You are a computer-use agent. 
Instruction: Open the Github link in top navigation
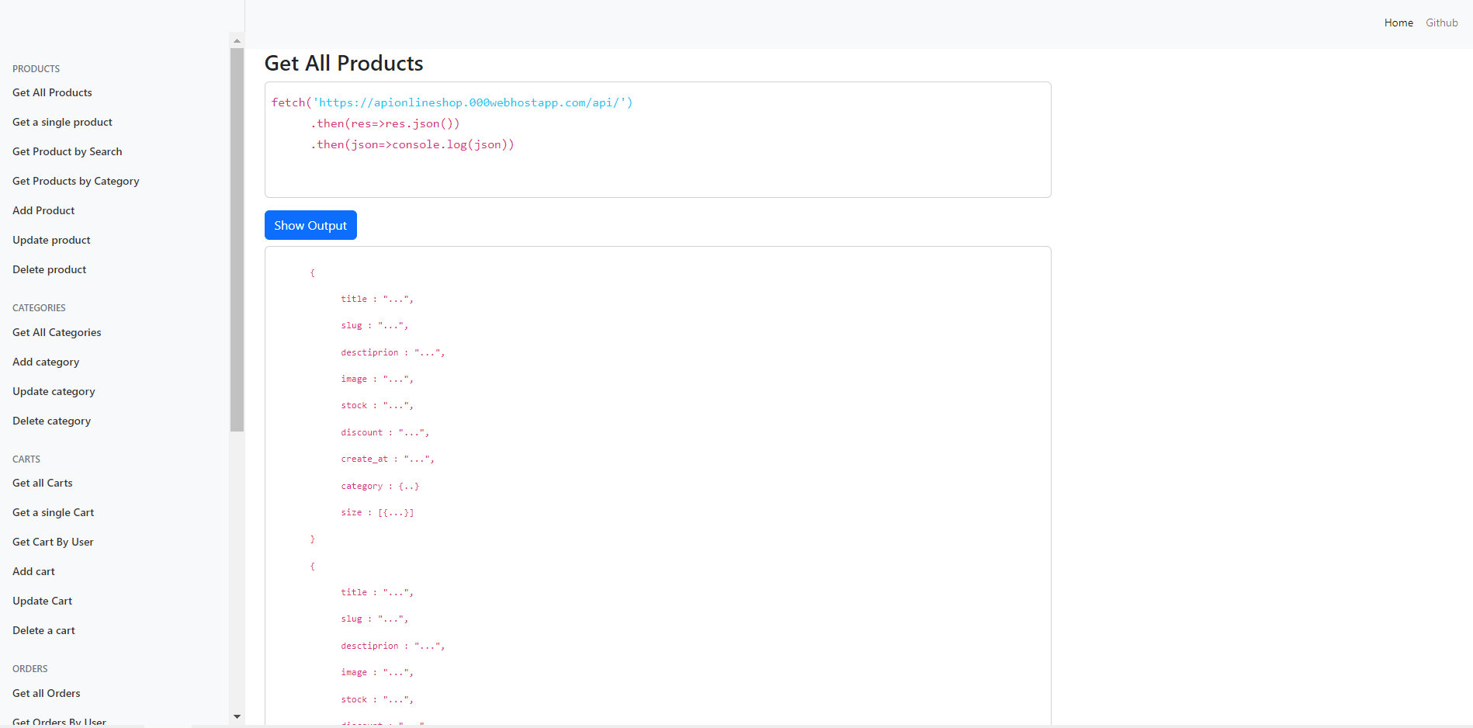[x=1441, y=23]
